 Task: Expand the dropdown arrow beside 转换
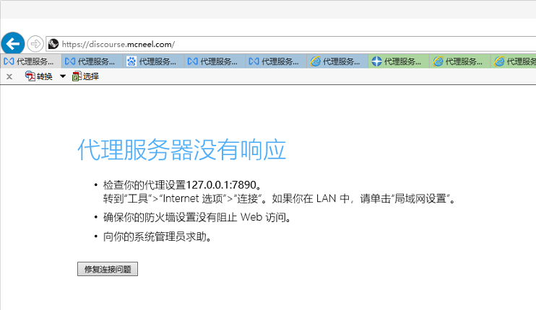[63, 76]
